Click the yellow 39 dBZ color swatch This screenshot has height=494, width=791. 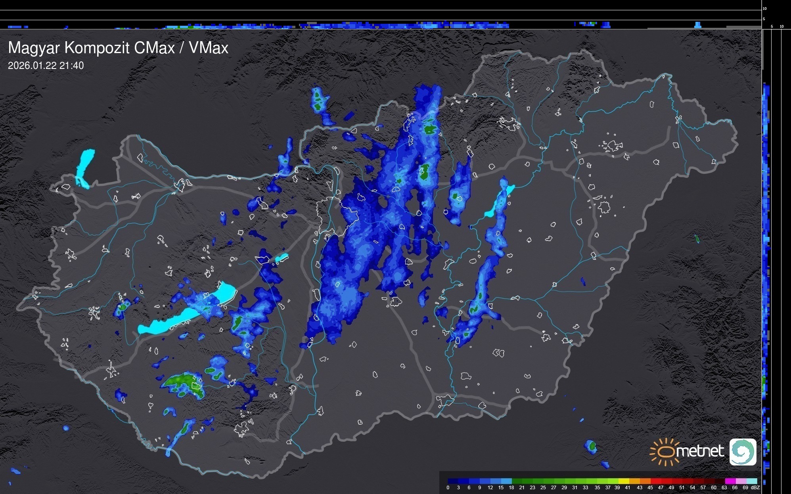[624, 481]
